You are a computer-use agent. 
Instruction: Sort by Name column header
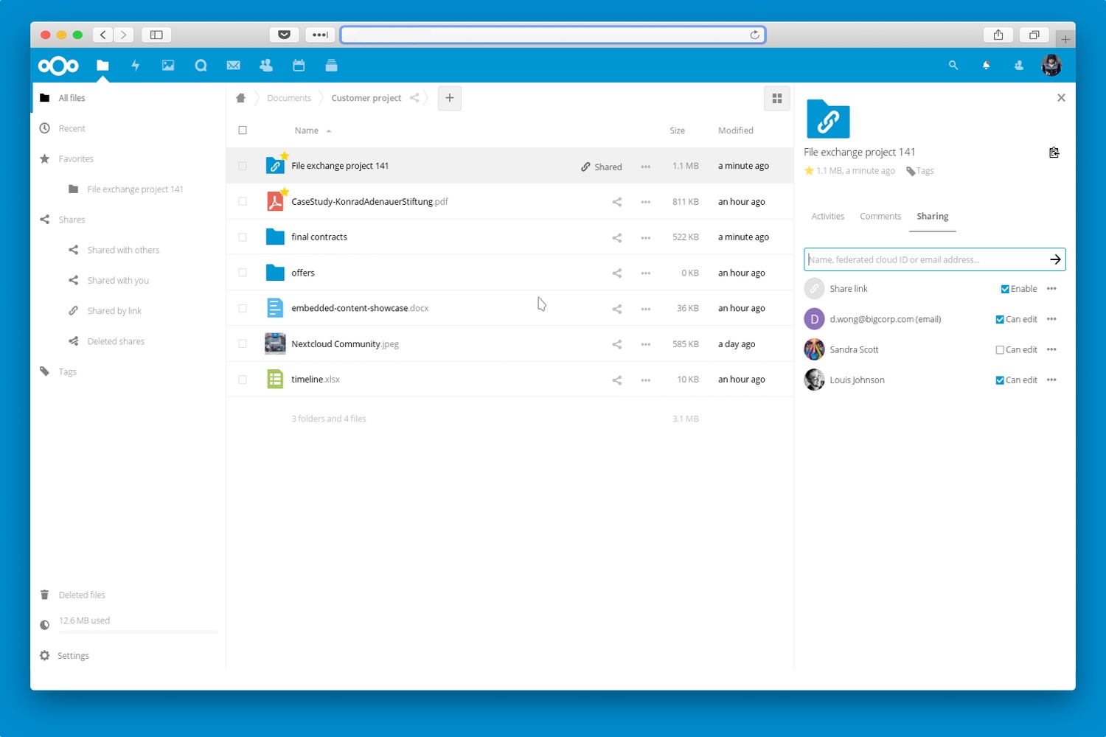pos(307,130)
